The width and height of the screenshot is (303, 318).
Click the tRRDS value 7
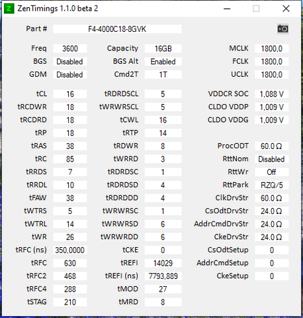pos(70,172)
